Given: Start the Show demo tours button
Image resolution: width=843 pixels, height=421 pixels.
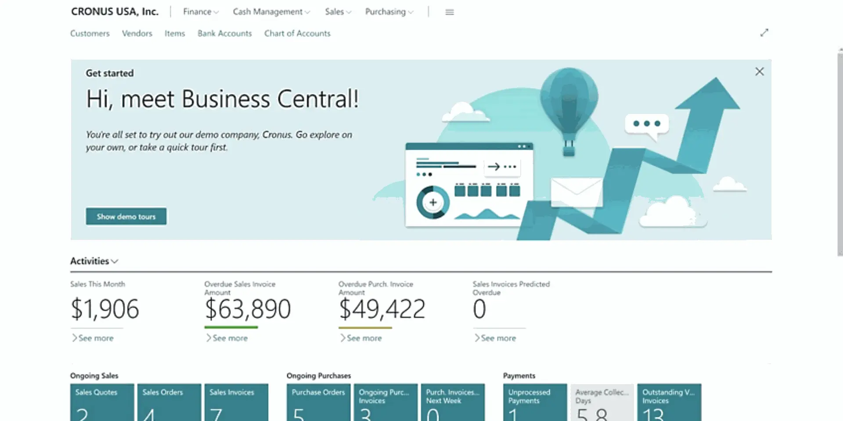Looking at the screenshot, I should tap(126, 217).
